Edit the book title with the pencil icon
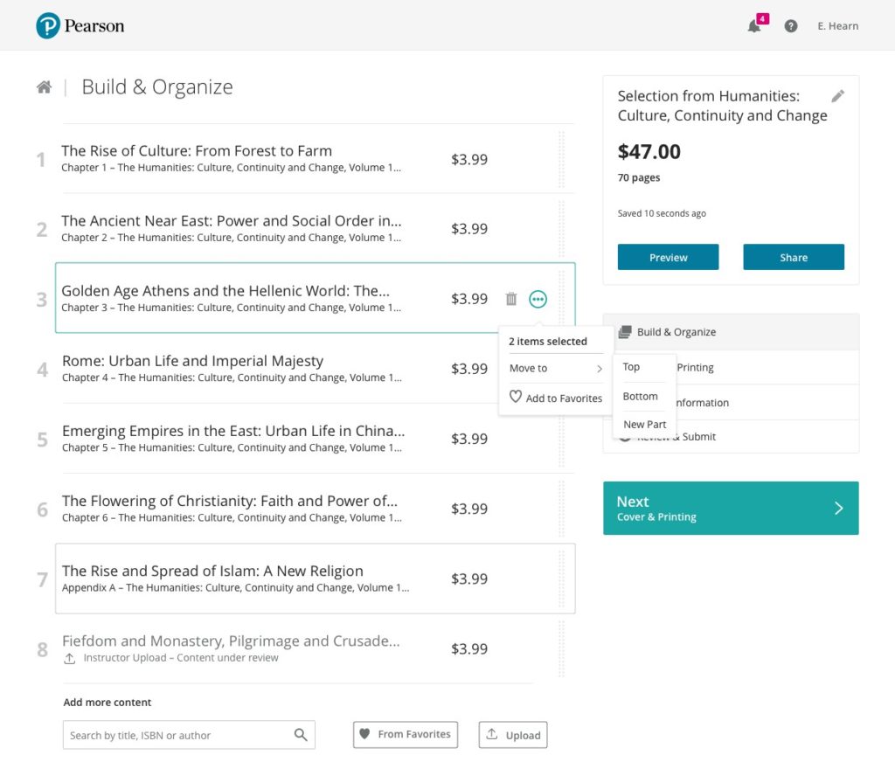Viewport: 895px width, 776px height. [x=837, y=96]
